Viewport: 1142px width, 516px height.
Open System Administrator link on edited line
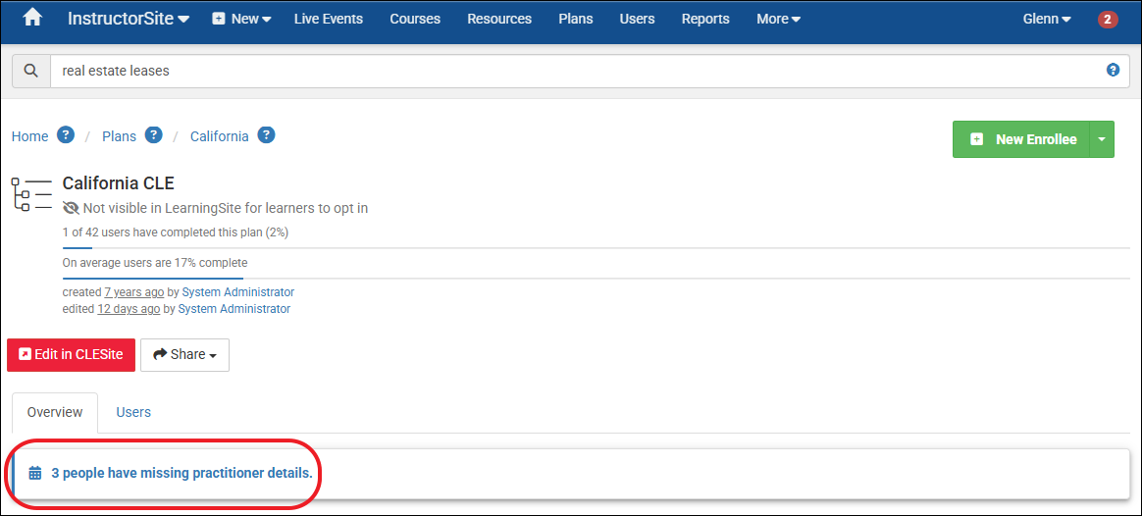[234, 309]
